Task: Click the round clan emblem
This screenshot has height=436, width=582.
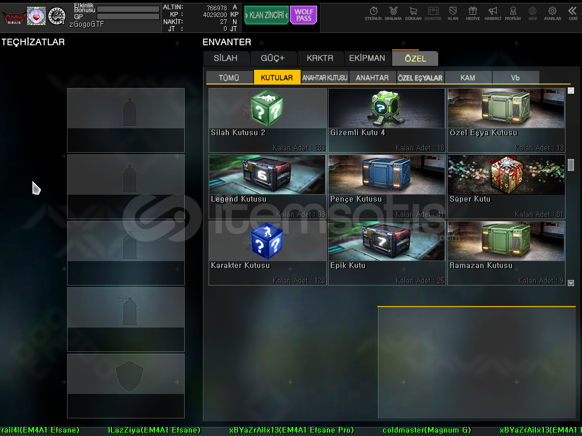Action: [x=57, y=16]
